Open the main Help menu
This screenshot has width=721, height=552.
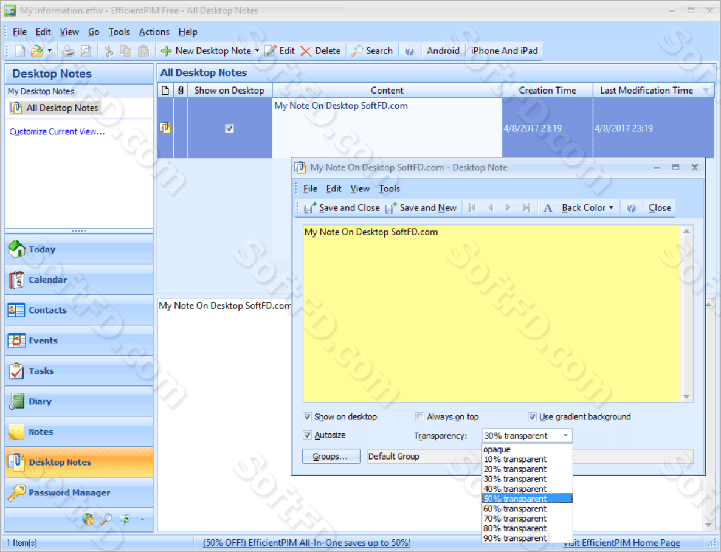coord(188,32)
